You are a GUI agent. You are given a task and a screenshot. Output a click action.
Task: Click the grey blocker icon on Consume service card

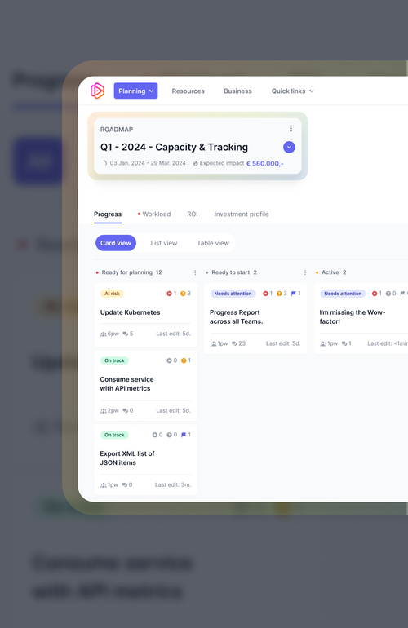[x=169, y=360]
